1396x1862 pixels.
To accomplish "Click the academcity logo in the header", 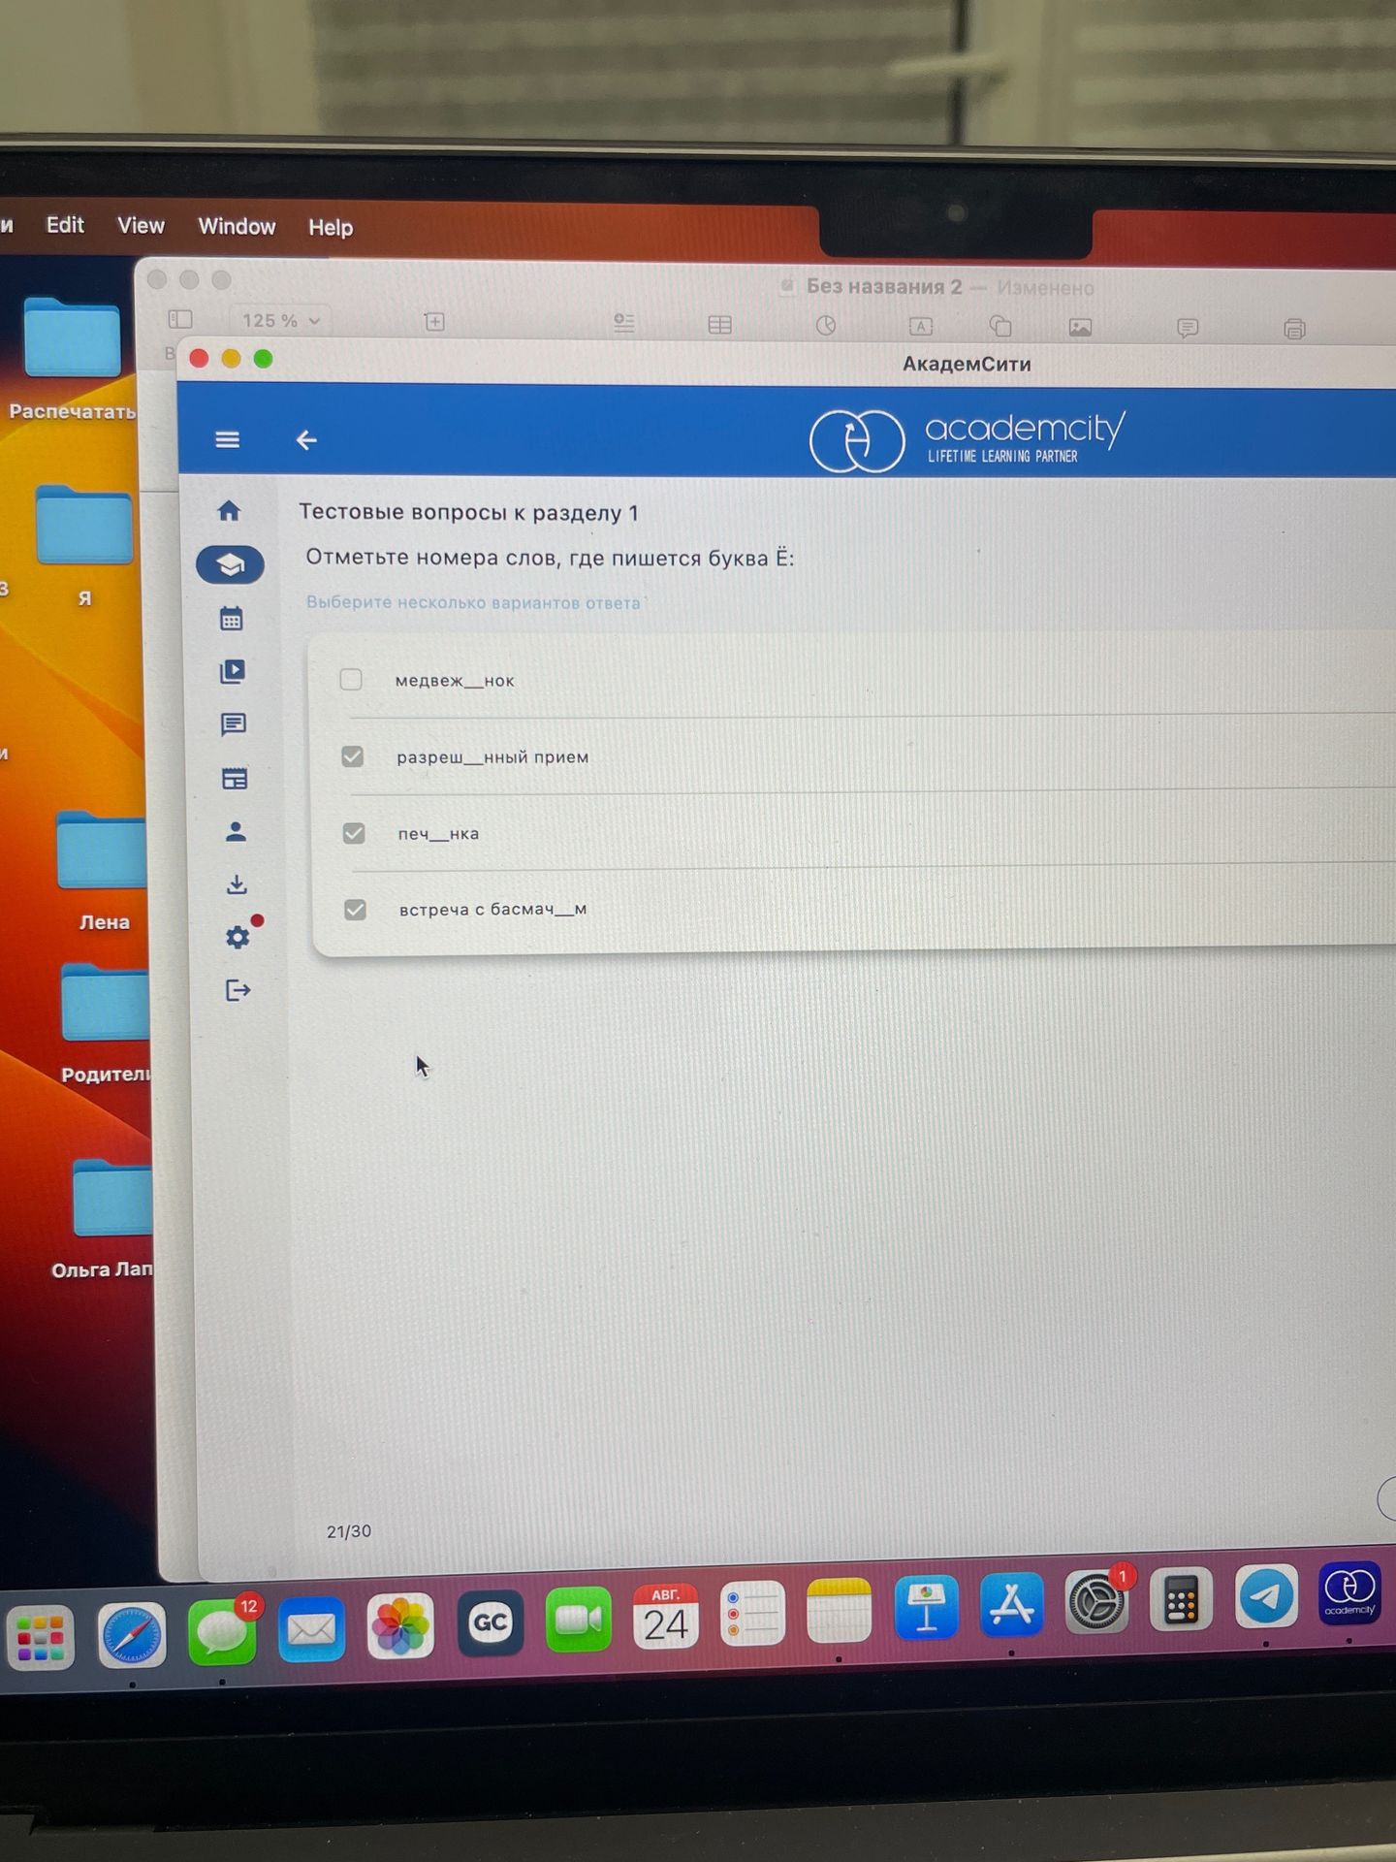I will point(967,439).
